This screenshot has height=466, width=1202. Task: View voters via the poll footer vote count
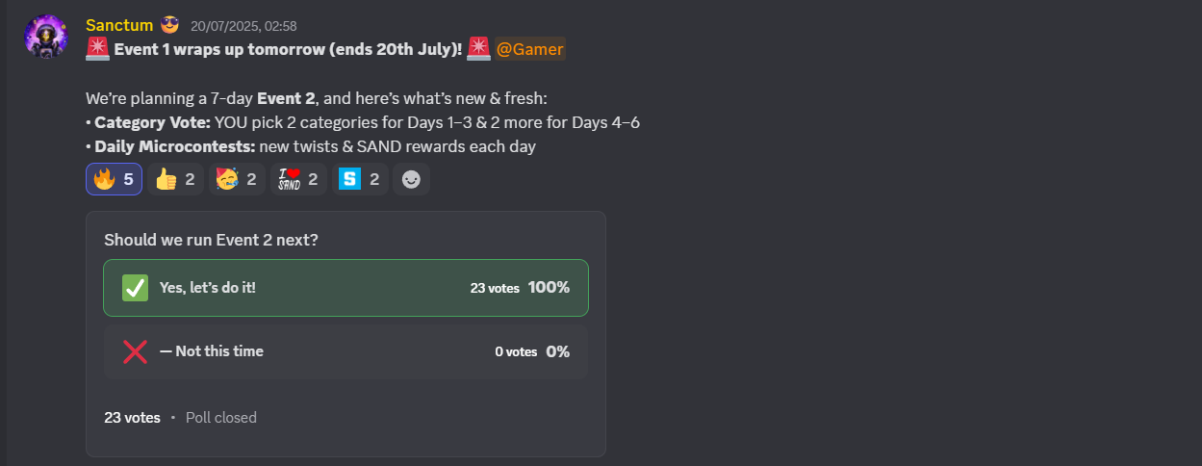(x=132, y=418)
